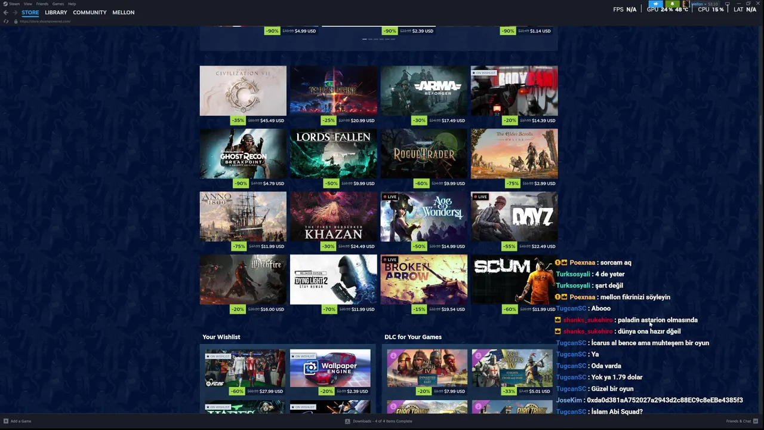The height and width of the screenshot is (430, 764).
Task: Click the DLC for Your Games heading
Action: click(x=413, y=337)
